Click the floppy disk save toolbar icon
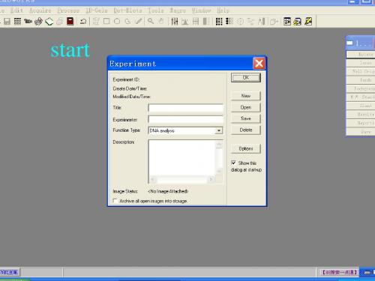 click(x=7, y=22)
